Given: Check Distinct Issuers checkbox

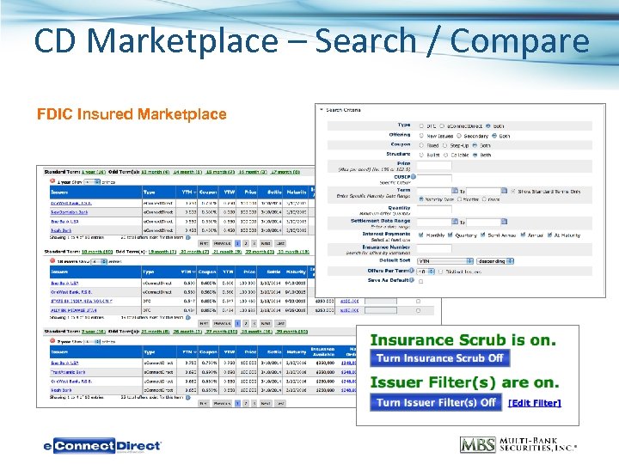Looking at the screenshot, I should [440, 272].
